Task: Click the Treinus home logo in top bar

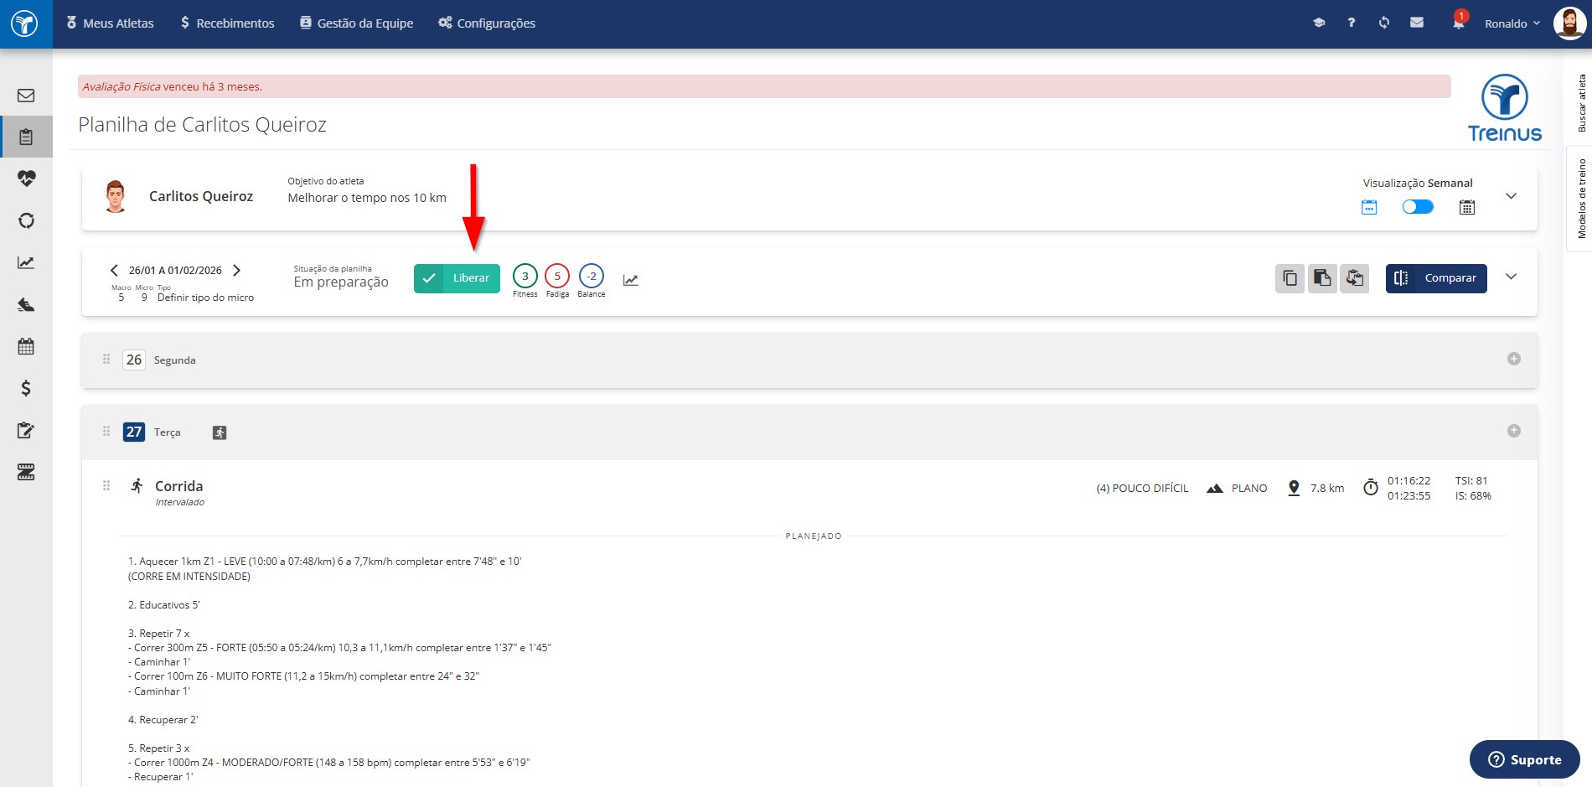Action: click(x=25, y=23)
